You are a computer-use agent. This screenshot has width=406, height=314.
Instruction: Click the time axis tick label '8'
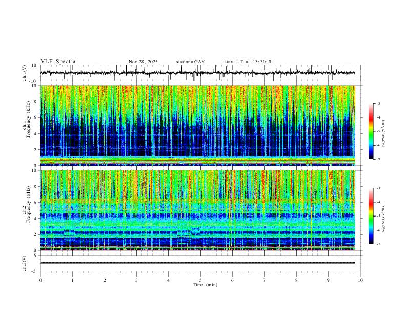pos(296,280)
